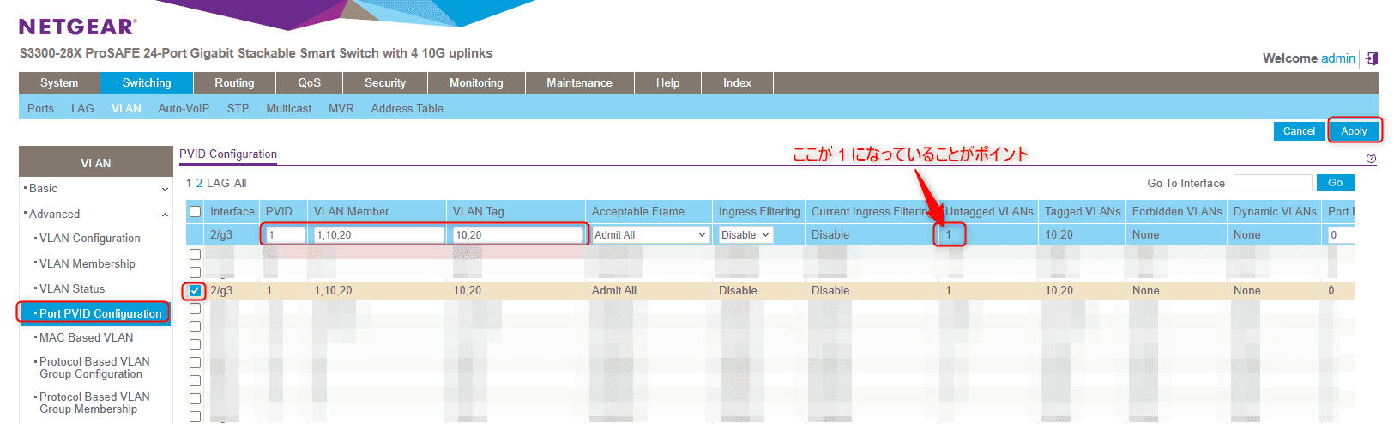Switch to the Switching tab
Image resolution: width=1394 pixels, height=424 pixels.
pos(147,83)
